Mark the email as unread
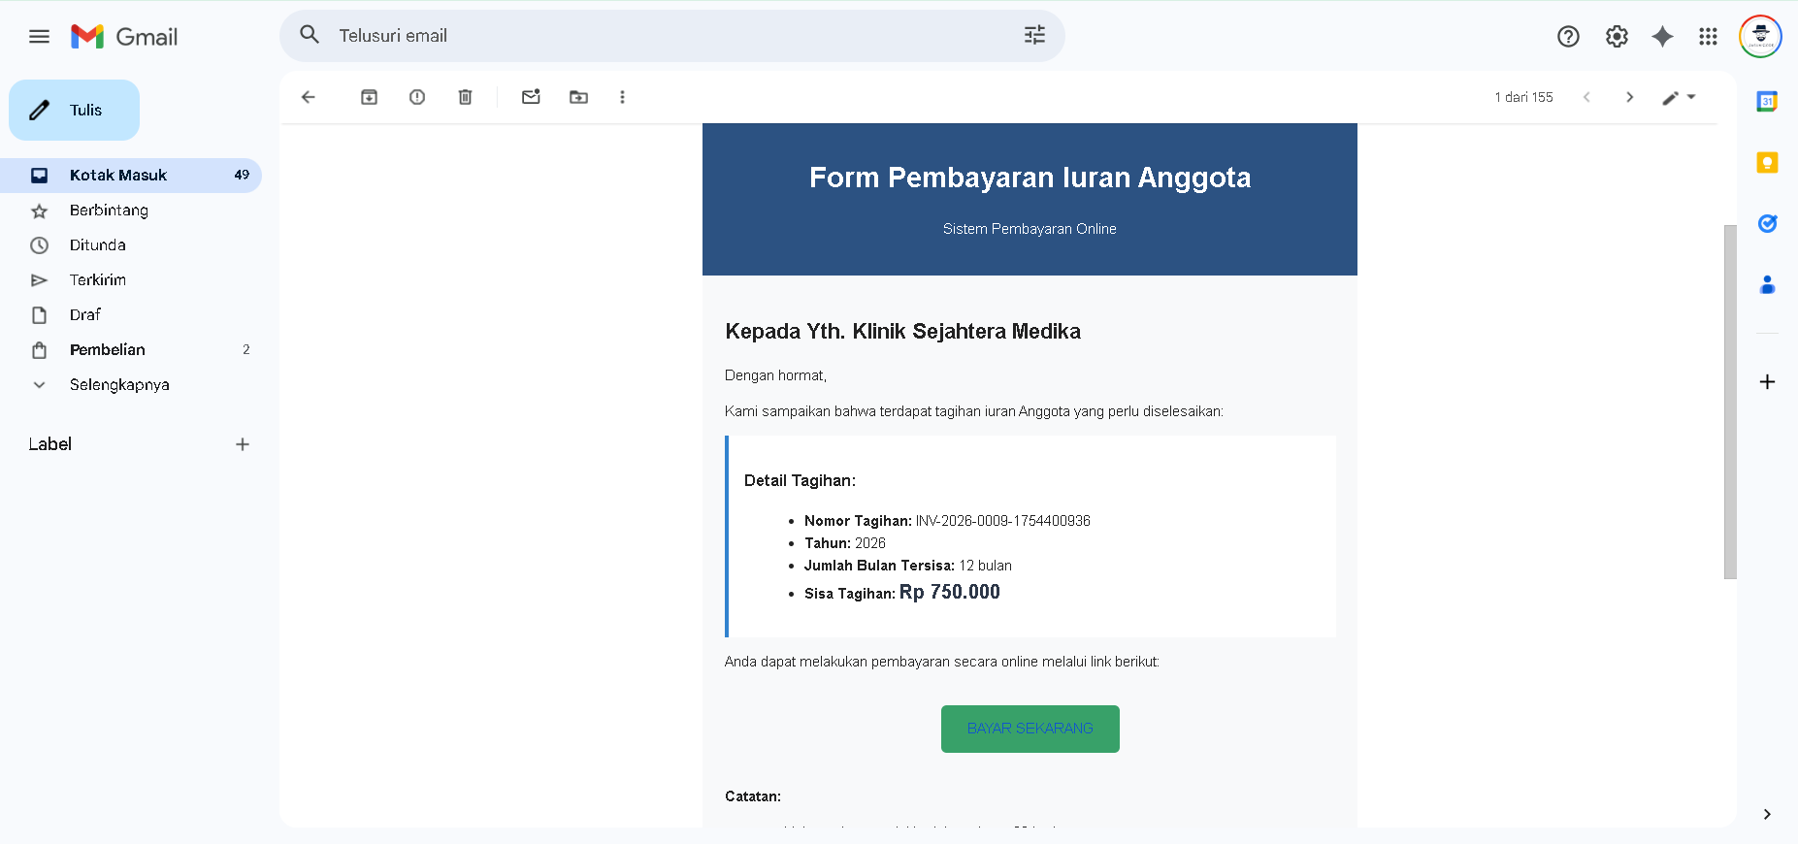This screenshot has width=1798, height=844. tap(531, 97)
